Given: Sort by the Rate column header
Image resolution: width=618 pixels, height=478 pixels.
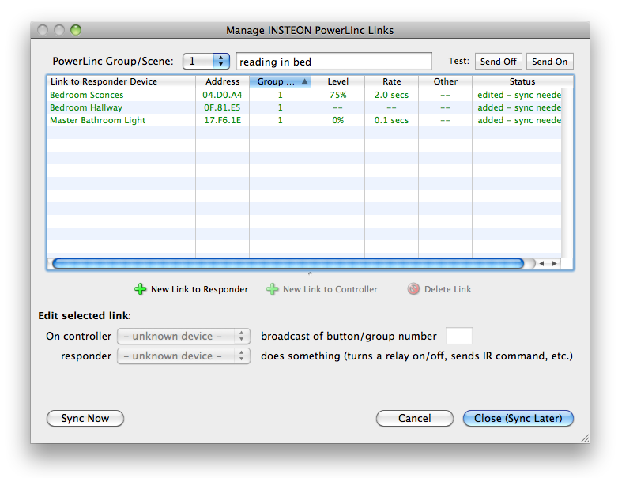Looking at the screenshot, I should pos(391,81).
